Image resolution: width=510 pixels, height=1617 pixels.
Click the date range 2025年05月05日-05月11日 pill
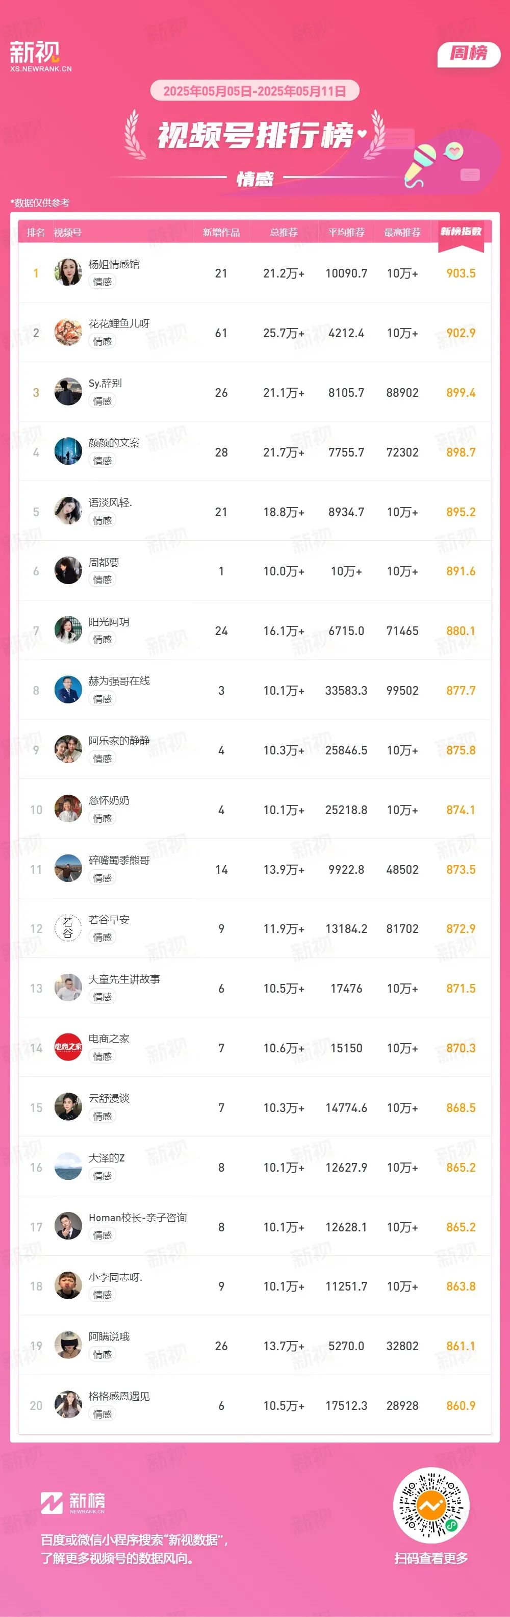[x=254, y=91]
